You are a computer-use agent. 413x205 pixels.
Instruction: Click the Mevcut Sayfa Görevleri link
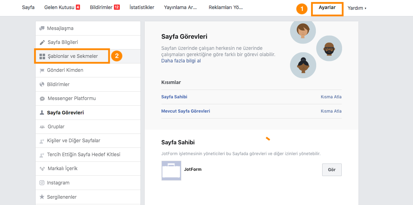coord(186,111)
